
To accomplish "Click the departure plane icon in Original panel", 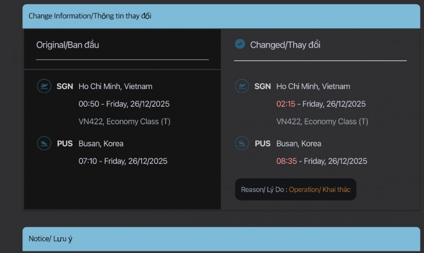I will 44,86.
